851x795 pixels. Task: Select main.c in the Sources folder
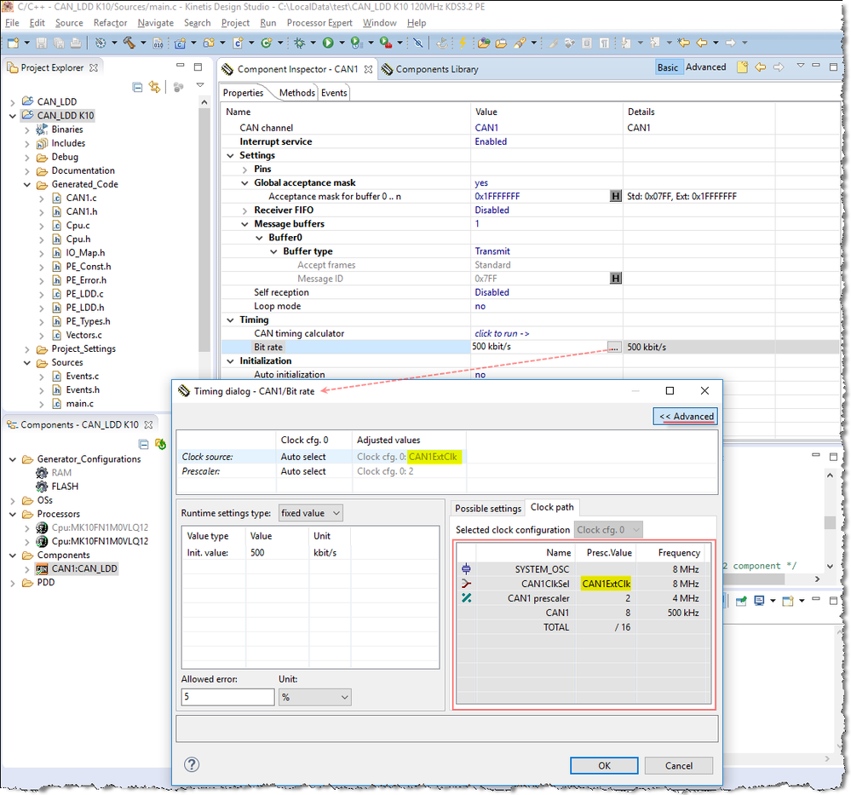[79, 404]
